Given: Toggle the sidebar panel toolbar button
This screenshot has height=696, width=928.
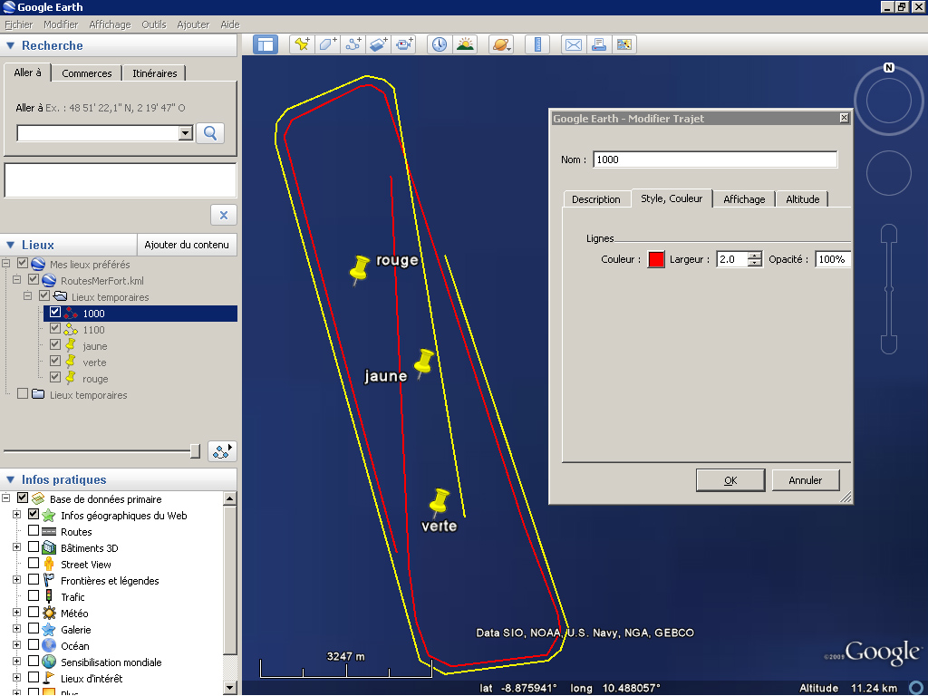Looking at the screenshot, I should click(x=266, y=44).
